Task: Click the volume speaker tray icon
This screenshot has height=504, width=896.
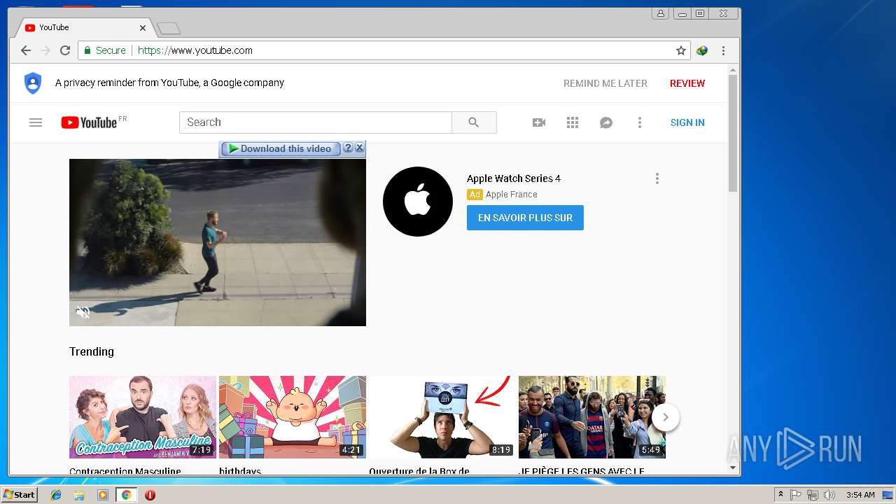Action: point(829,495)
